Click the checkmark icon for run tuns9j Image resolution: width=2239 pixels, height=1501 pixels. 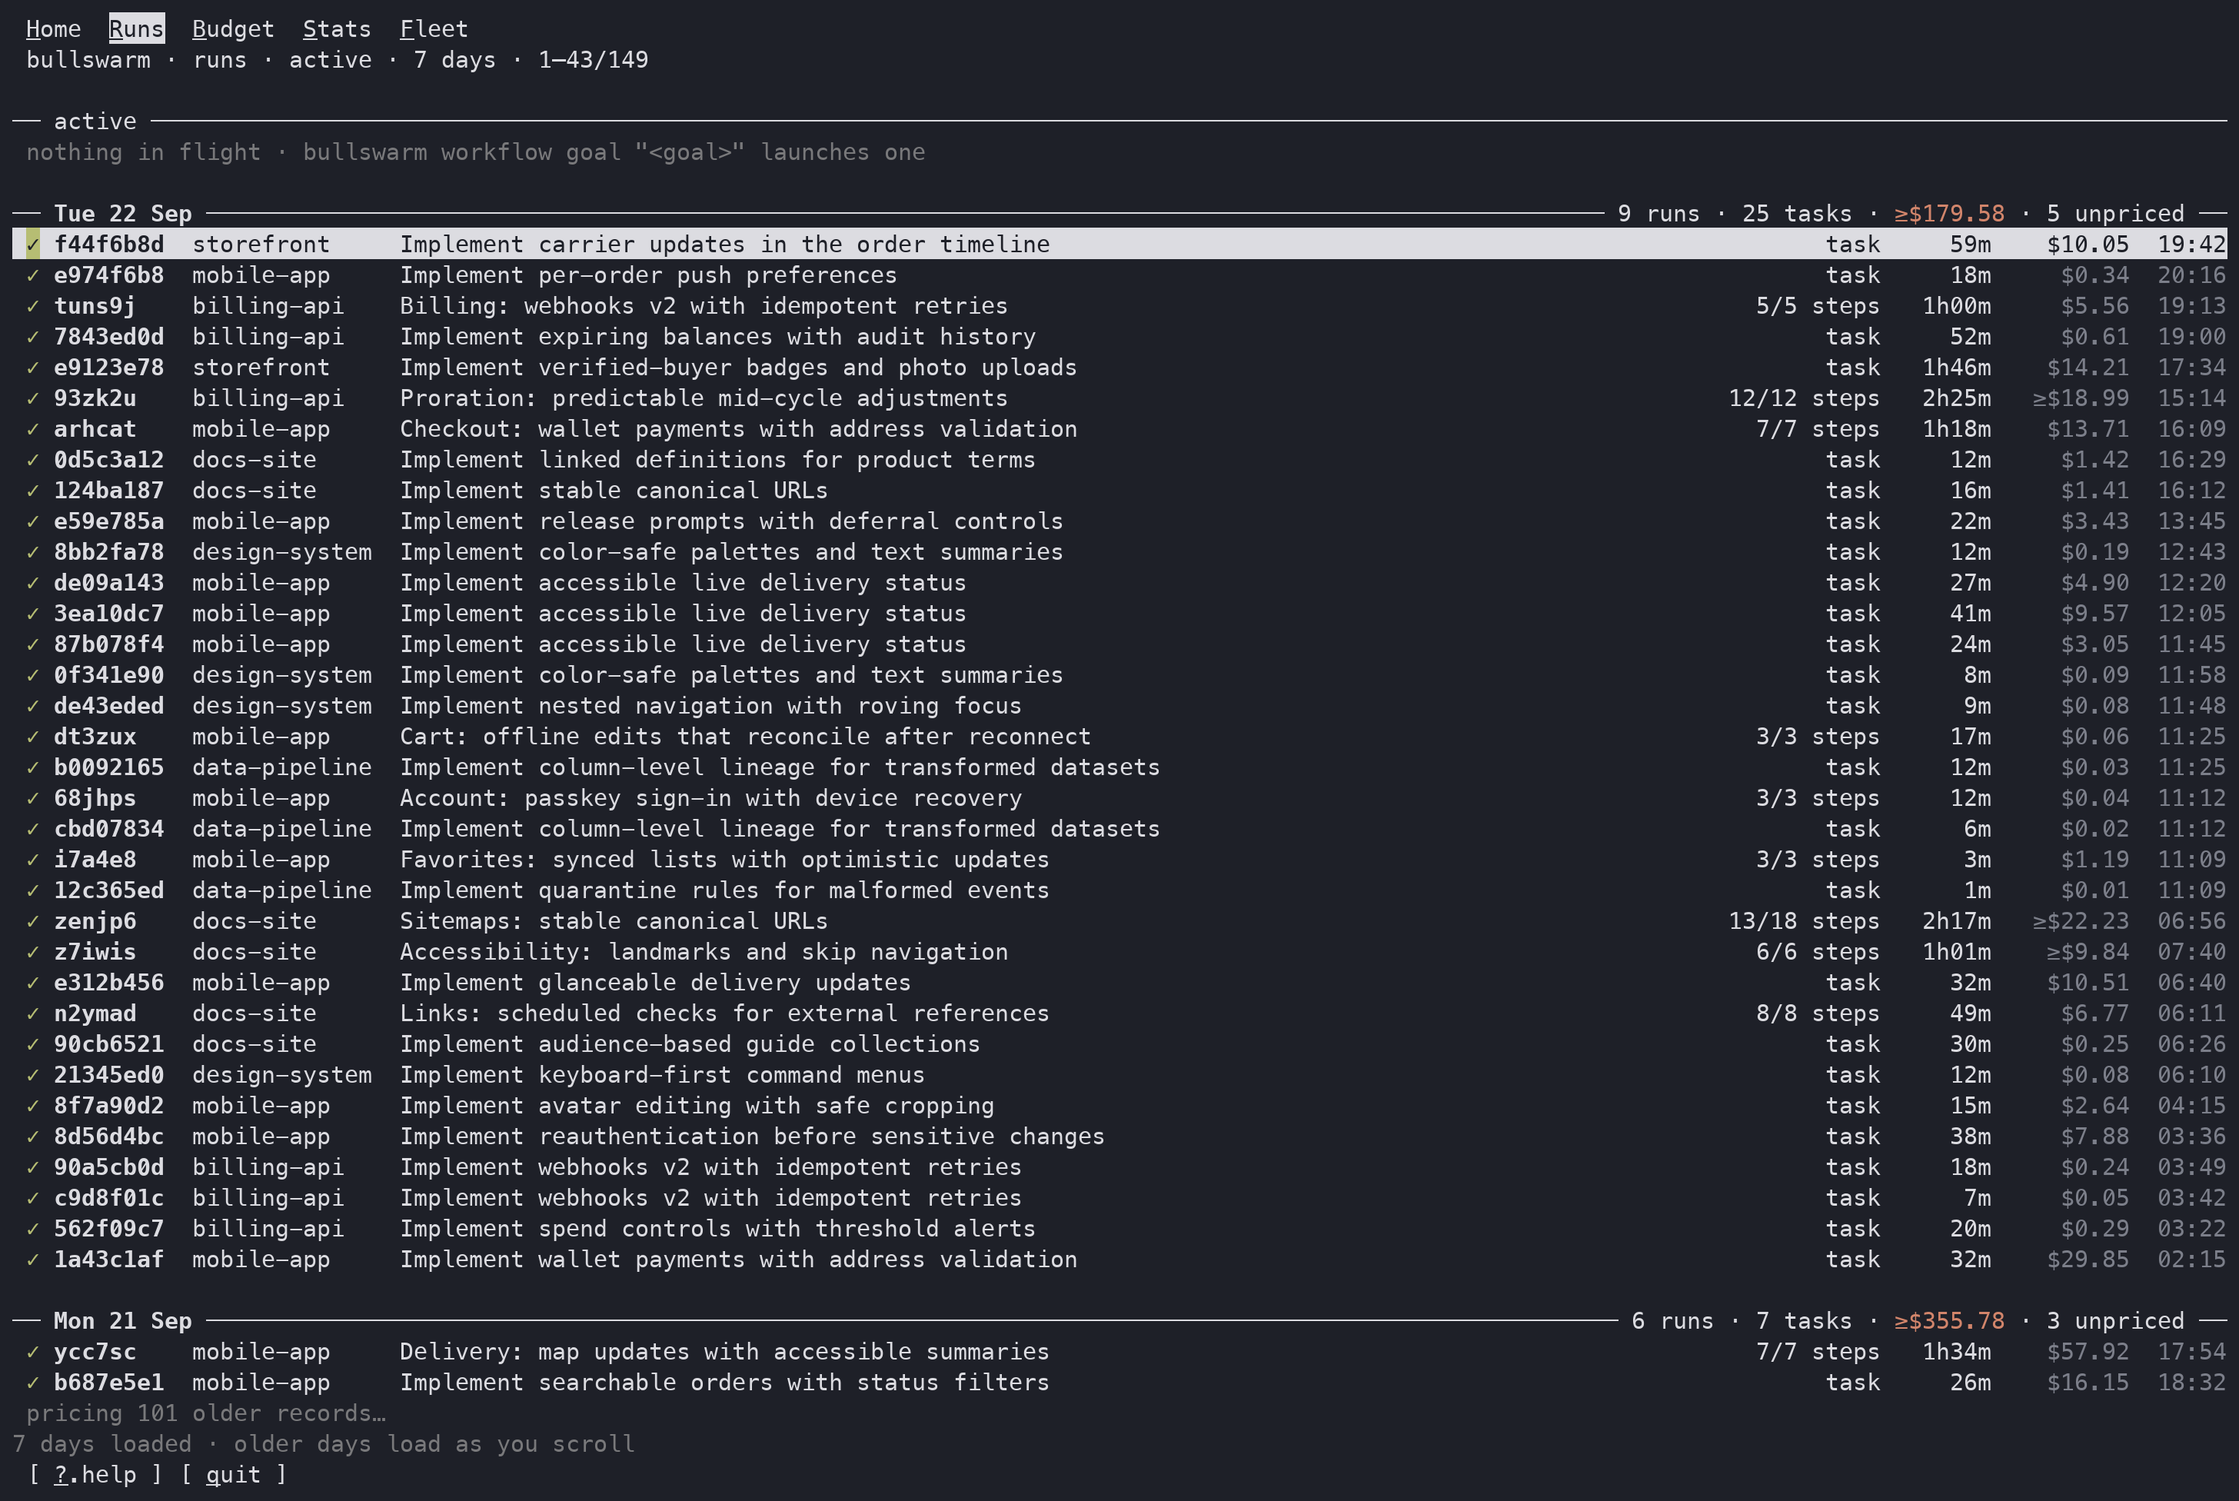[x=32, y=305]
